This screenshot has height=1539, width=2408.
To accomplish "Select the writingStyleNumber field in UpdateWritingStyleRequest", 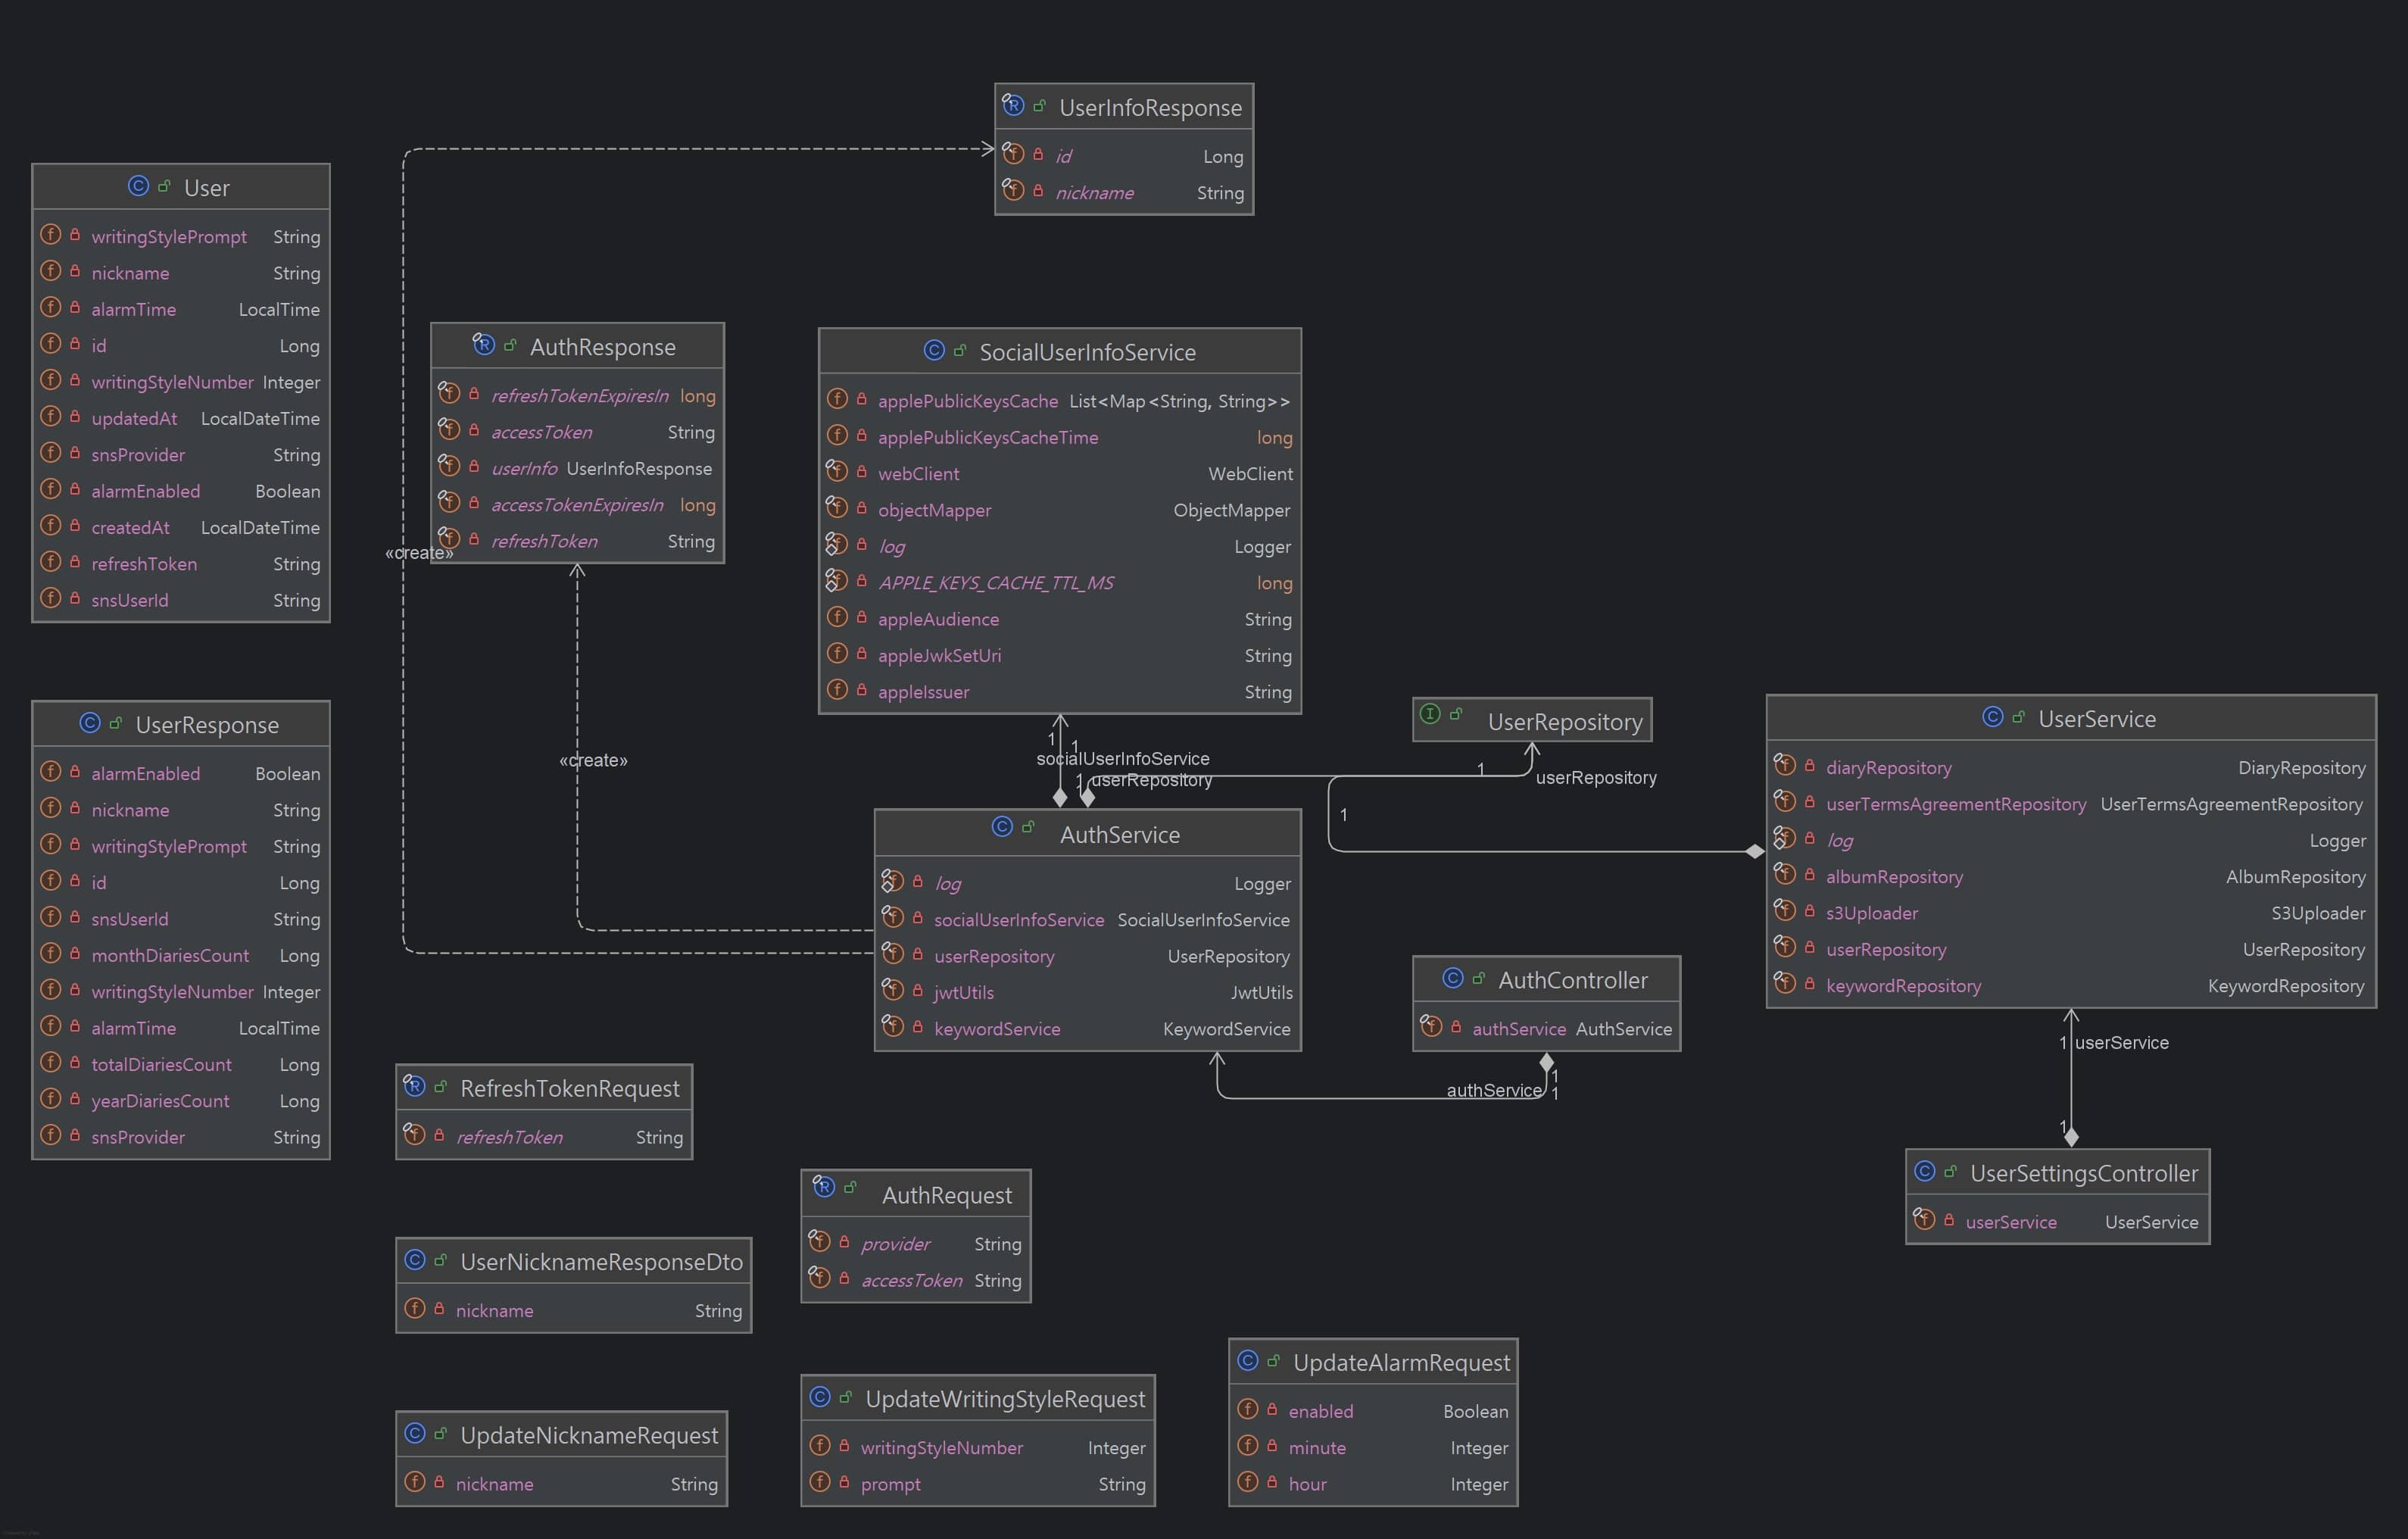I will (941, 1447).
